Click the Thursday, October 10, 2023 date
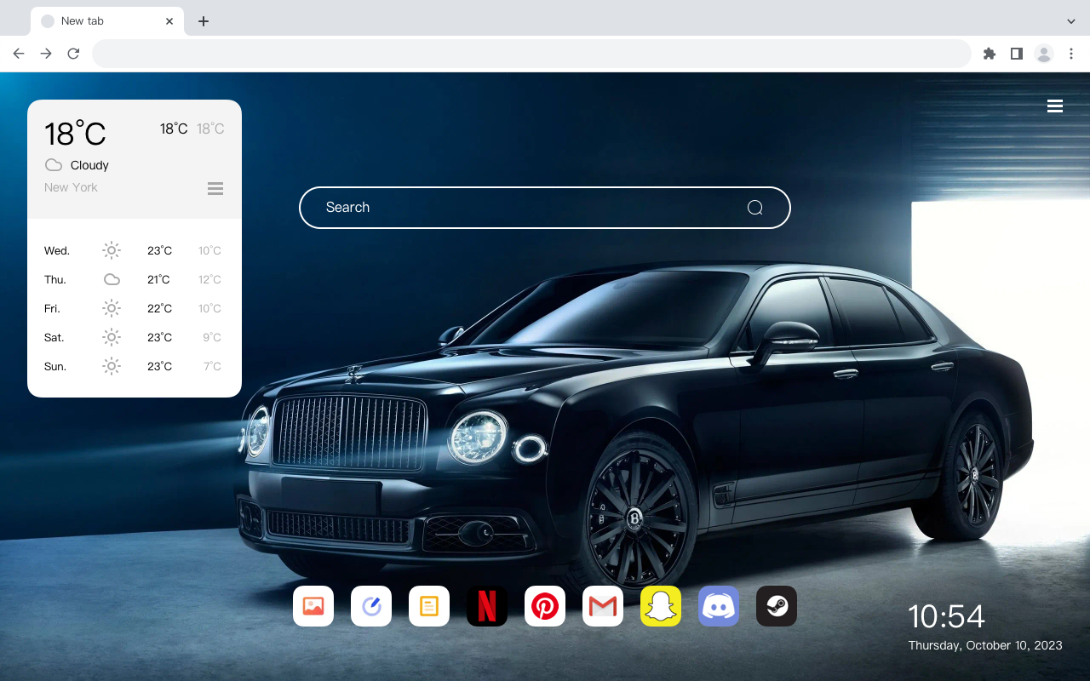This screenshot has height=681, width=1090. [x=985, y=645]
